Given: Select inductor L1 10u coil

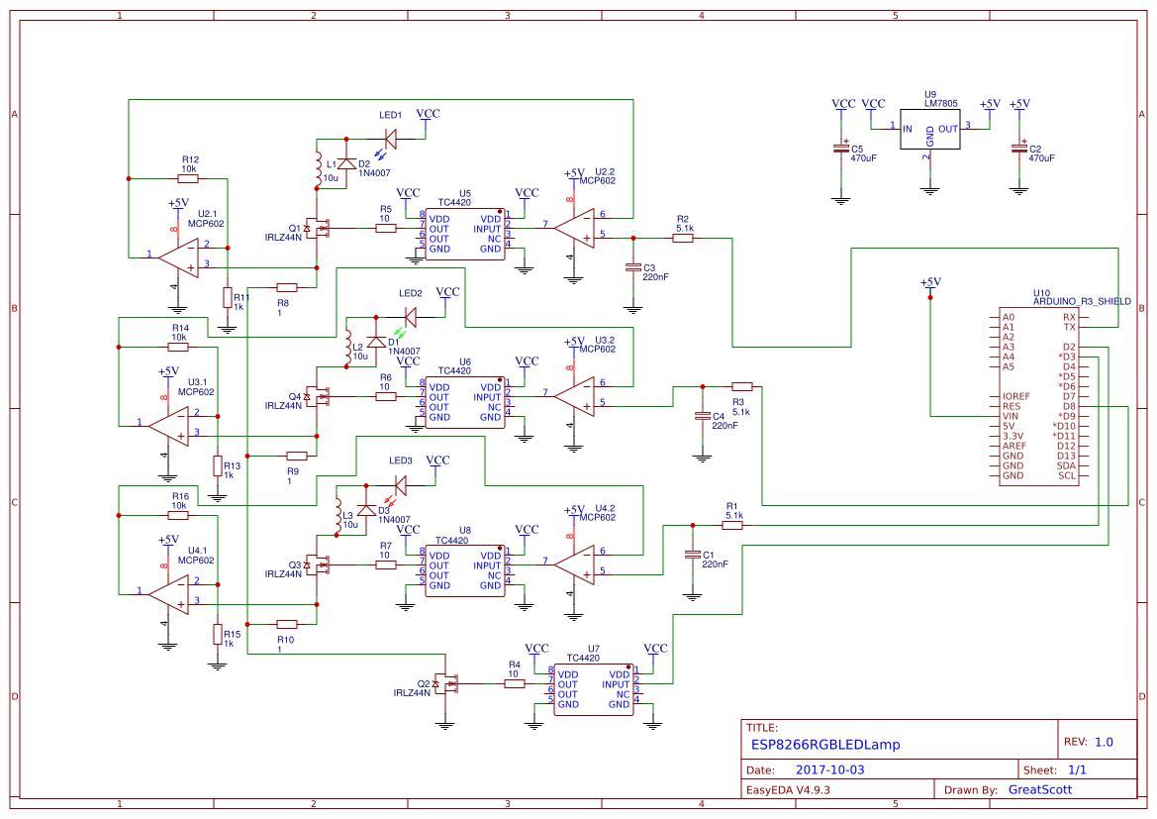Looking at the screenshot, I should tap(318, 168).
